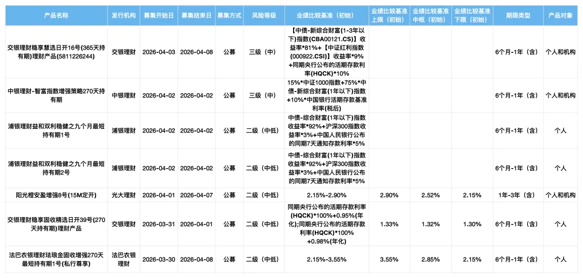Image resolution: width=583 pixels, height=278 pixels.
Task: Click issuer 交银理财 in 慧选日开16号 row
Action: (124, 52)
